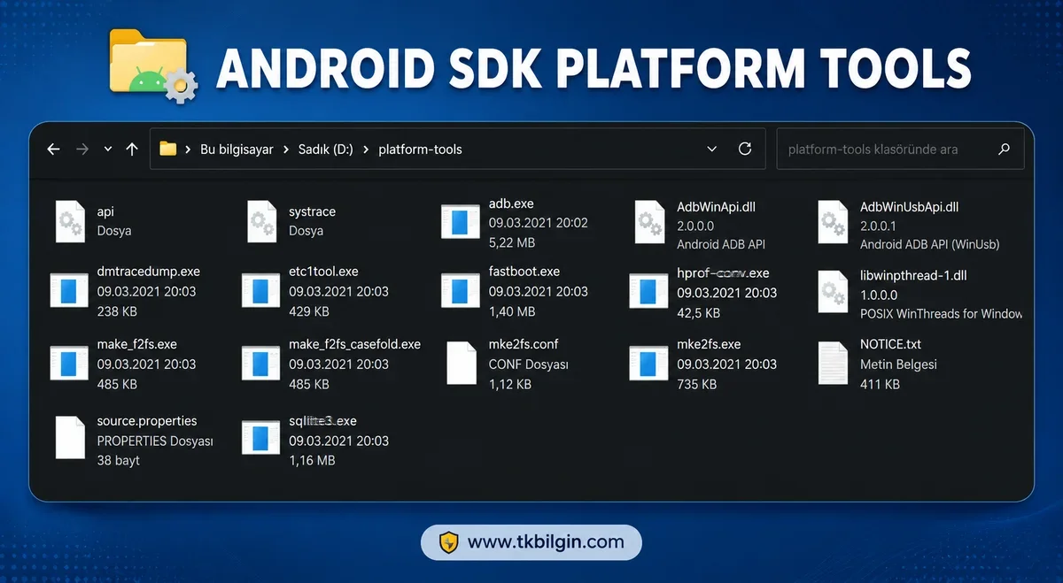Screen dimensions: 1063x583
Task: Select the sqlite3.exe icon
Action: click(x=260, y=438)
